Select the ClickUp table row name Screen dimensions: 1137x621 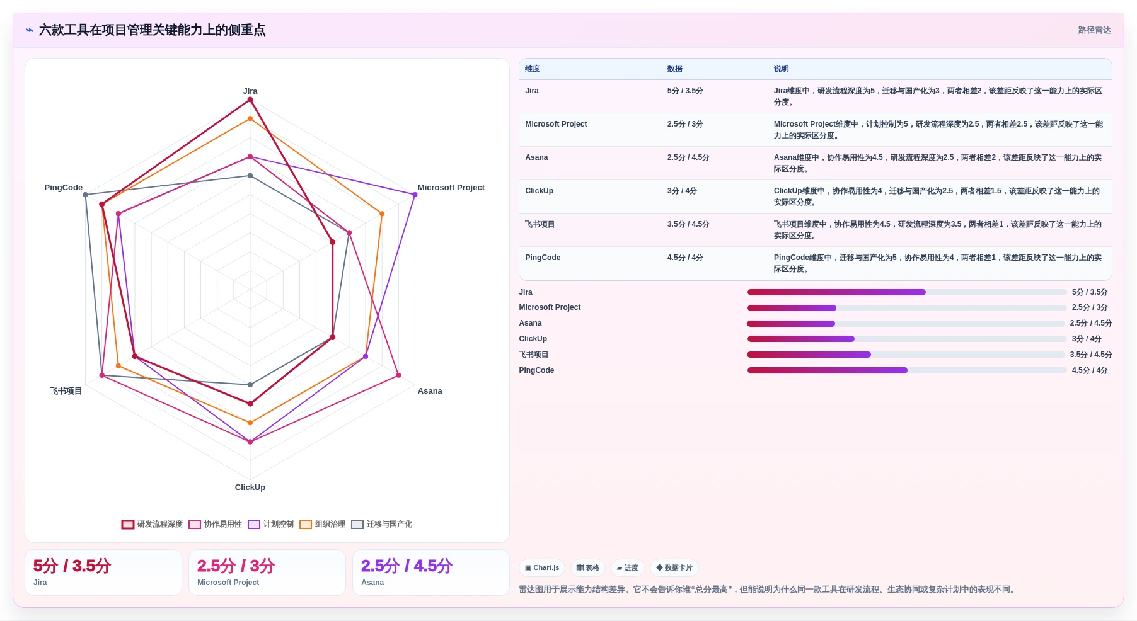coord(539,191)
